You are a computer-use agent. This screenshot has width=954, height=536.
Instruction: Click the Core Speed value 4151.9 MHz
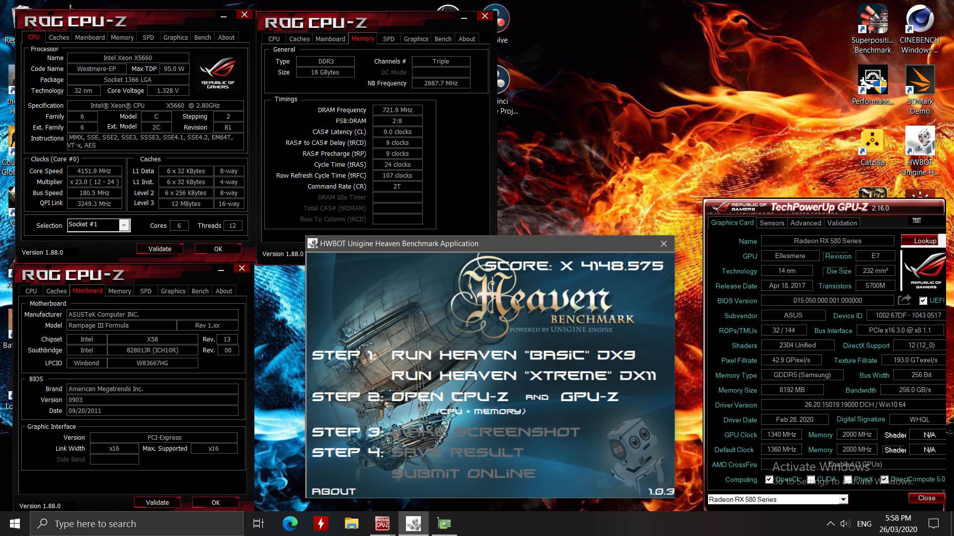(x=94, y=171)
